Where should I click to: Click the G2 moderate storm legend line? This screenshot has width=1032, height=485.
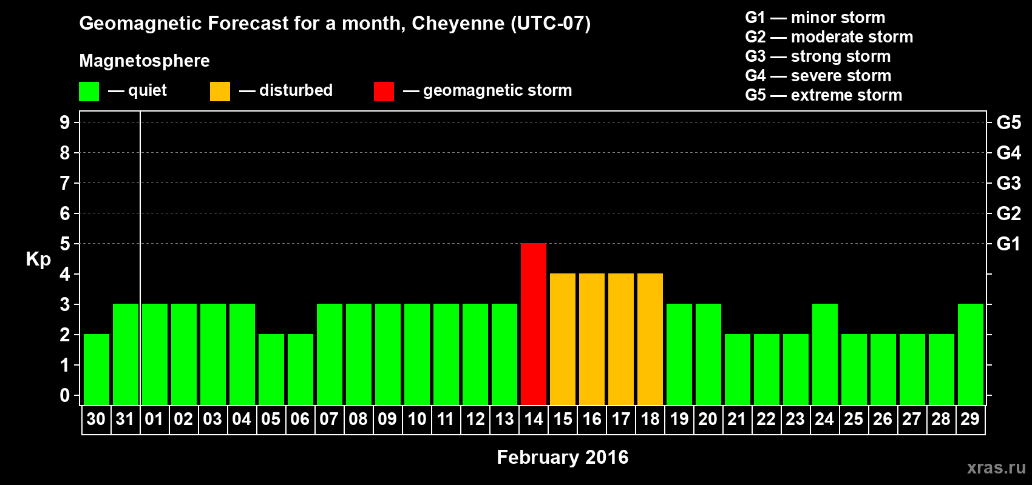(829, 37)
